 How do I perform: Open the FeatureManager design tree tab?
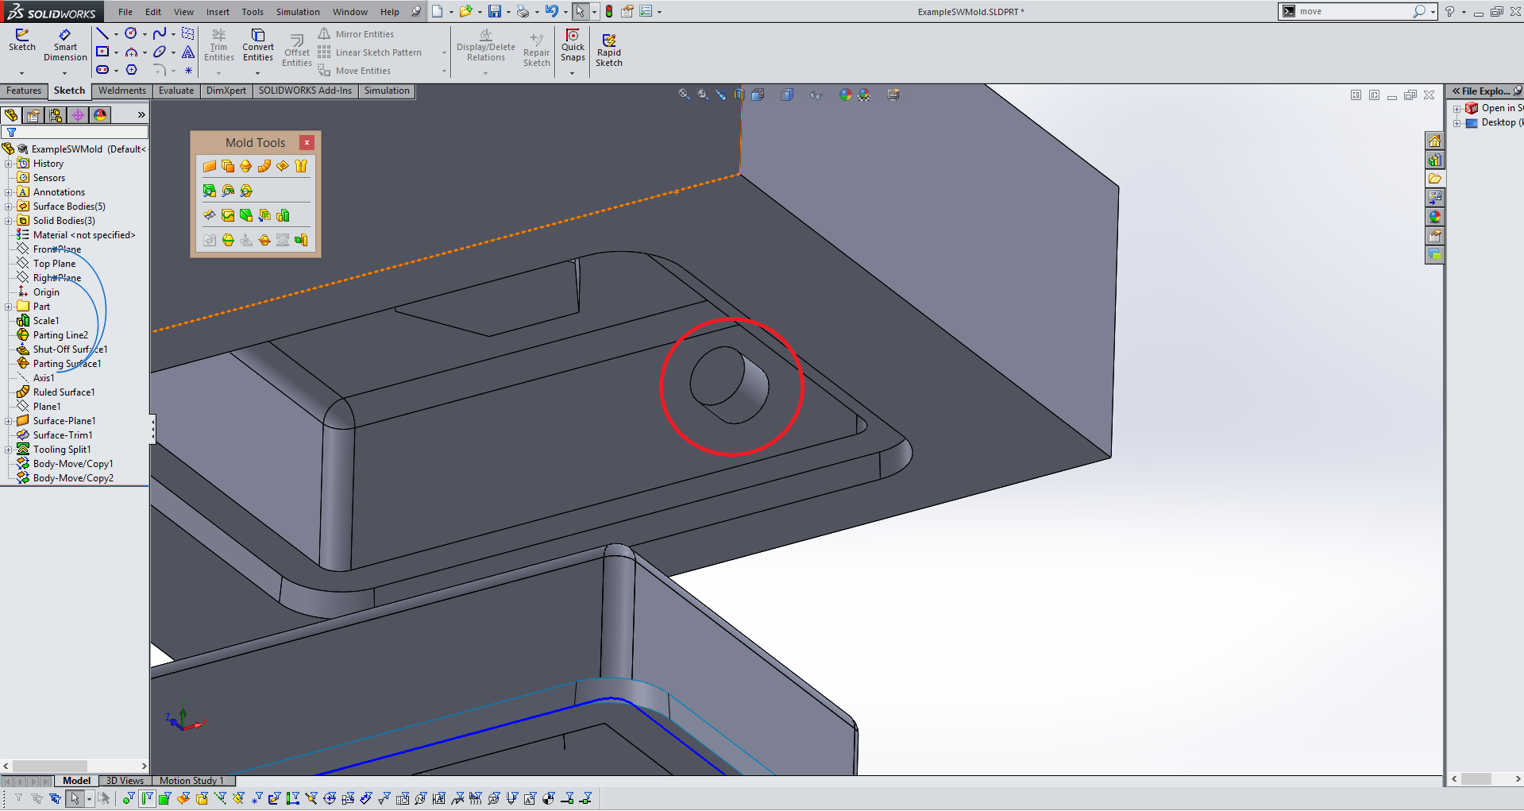[11, 115]
